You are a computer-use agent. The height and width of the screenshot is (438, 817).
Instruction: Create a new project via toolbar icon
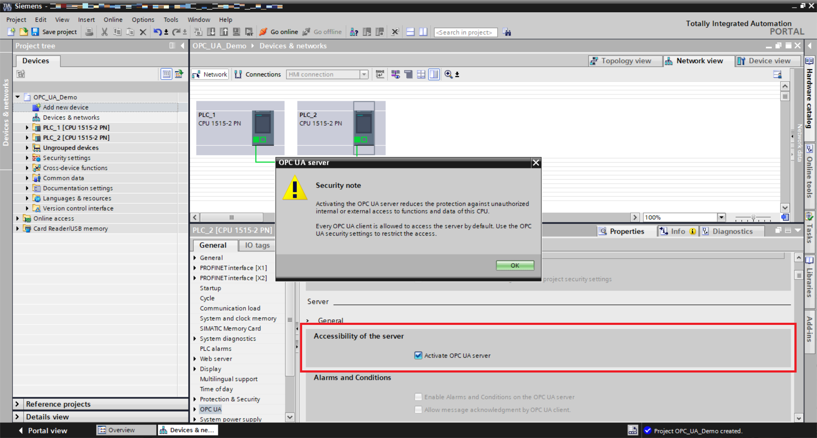(11, 32)
